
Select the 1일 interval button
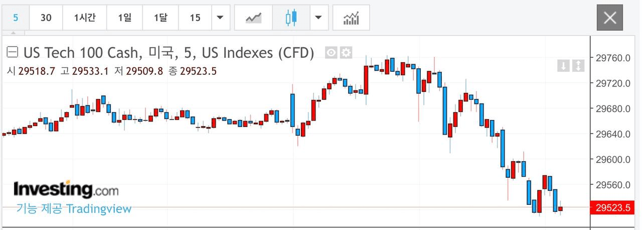click(124, 18)
